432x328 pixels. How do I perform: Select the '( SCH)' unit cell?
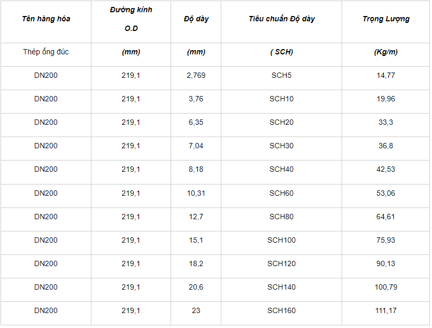pos(281,52)
